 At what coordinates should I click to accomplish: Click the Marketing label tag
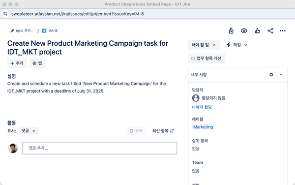(203, 127)
